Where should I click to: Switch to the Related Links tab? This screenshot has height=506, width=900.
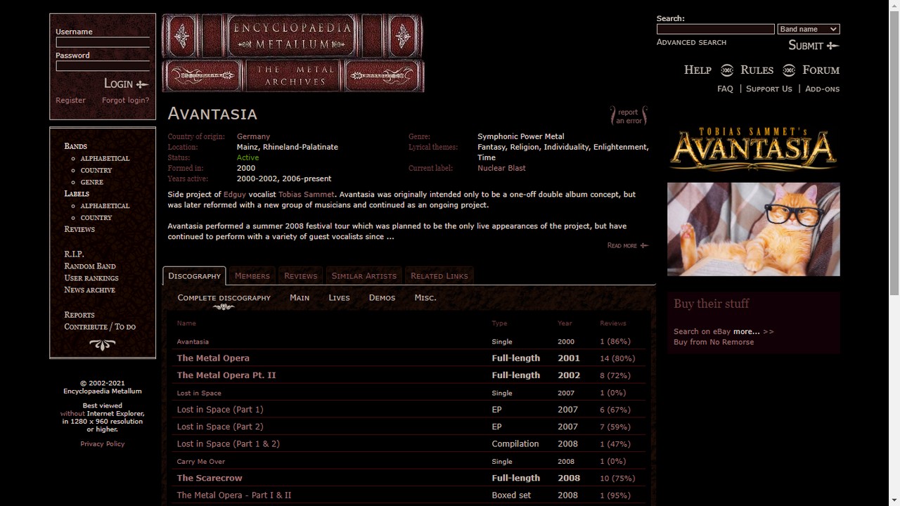pyautogui.click(x=439, y=275)
